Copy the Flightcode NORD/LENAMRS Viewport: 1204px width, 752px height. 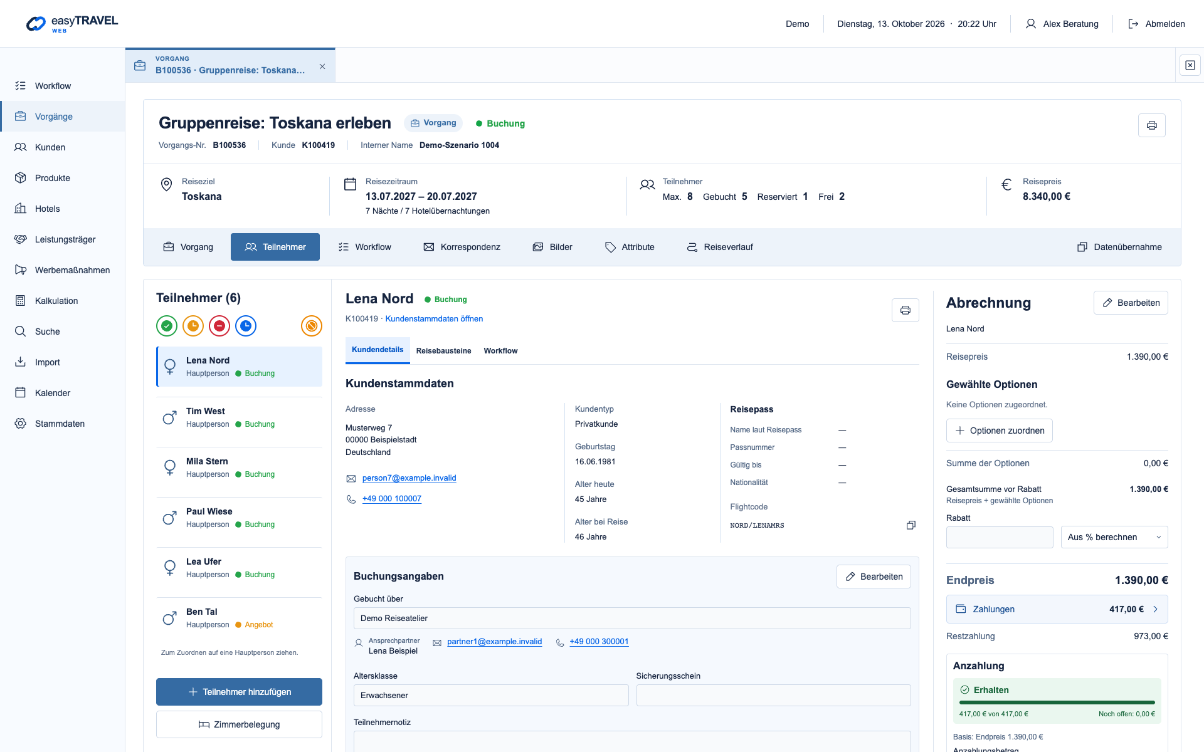(911, 525)
